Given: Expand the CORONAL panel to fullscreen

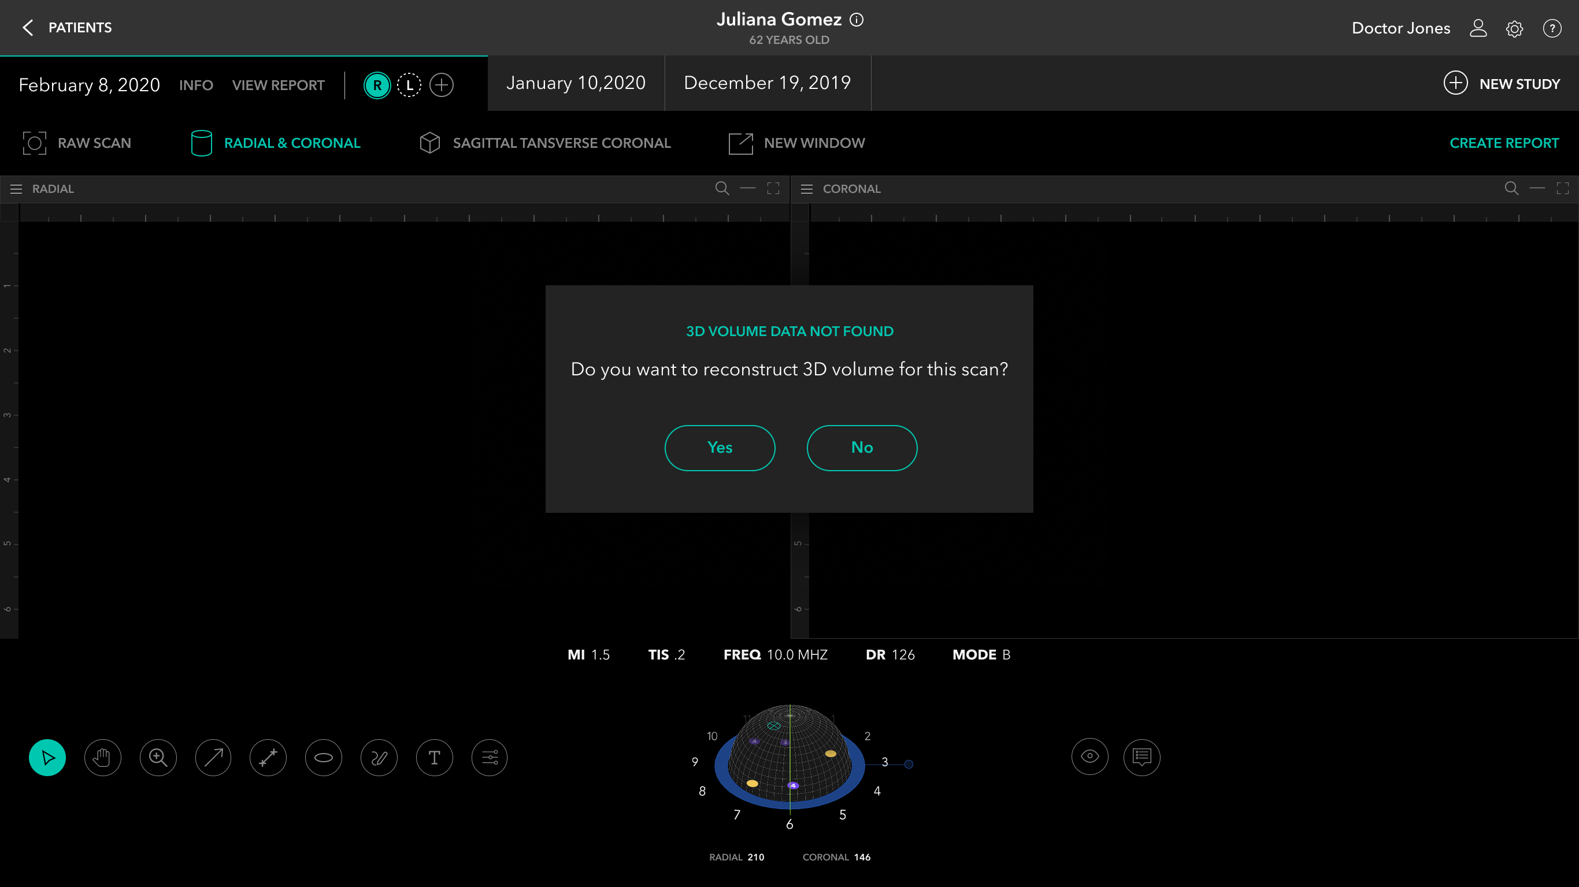Looking at the screenshot, I should click(1562, 188).
